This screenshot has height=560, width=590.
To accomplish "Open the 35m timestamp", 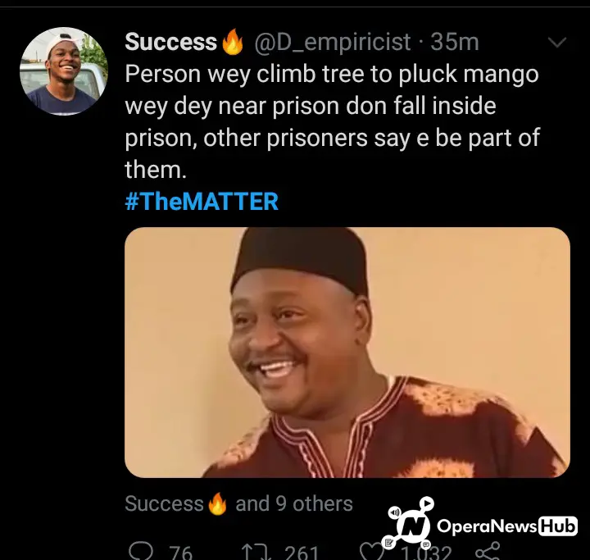I will (x=455, y=42).
